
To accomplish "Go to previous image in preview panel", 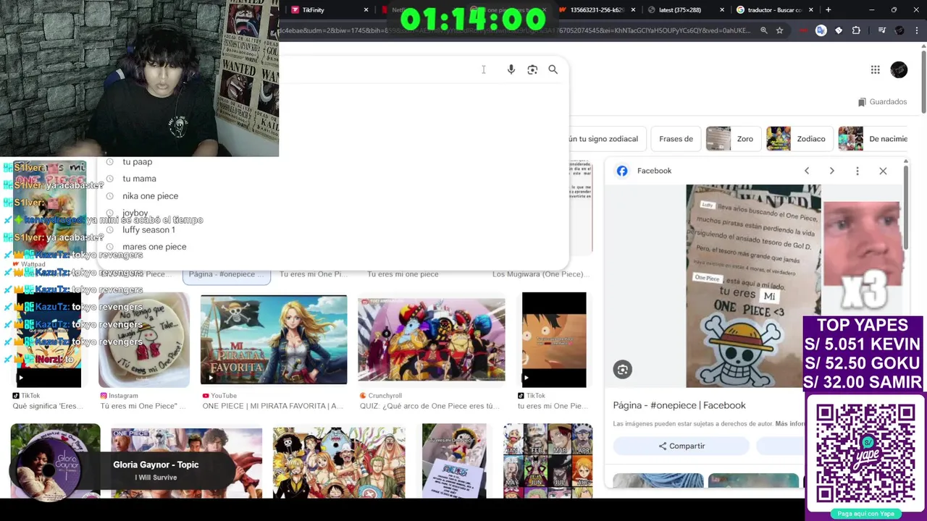I will (807, 171).
